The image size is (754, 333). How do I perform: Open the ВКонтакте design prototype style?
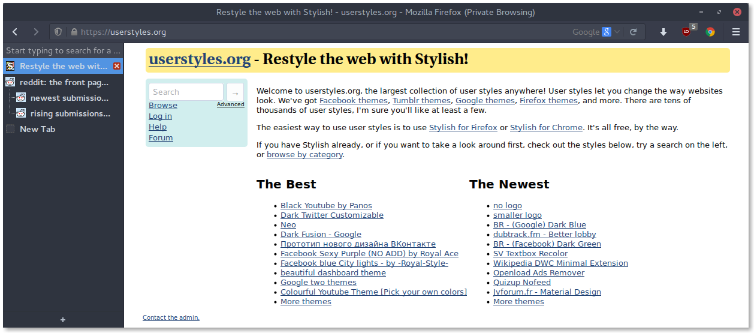pyautogui.click(x=358, y=244)
